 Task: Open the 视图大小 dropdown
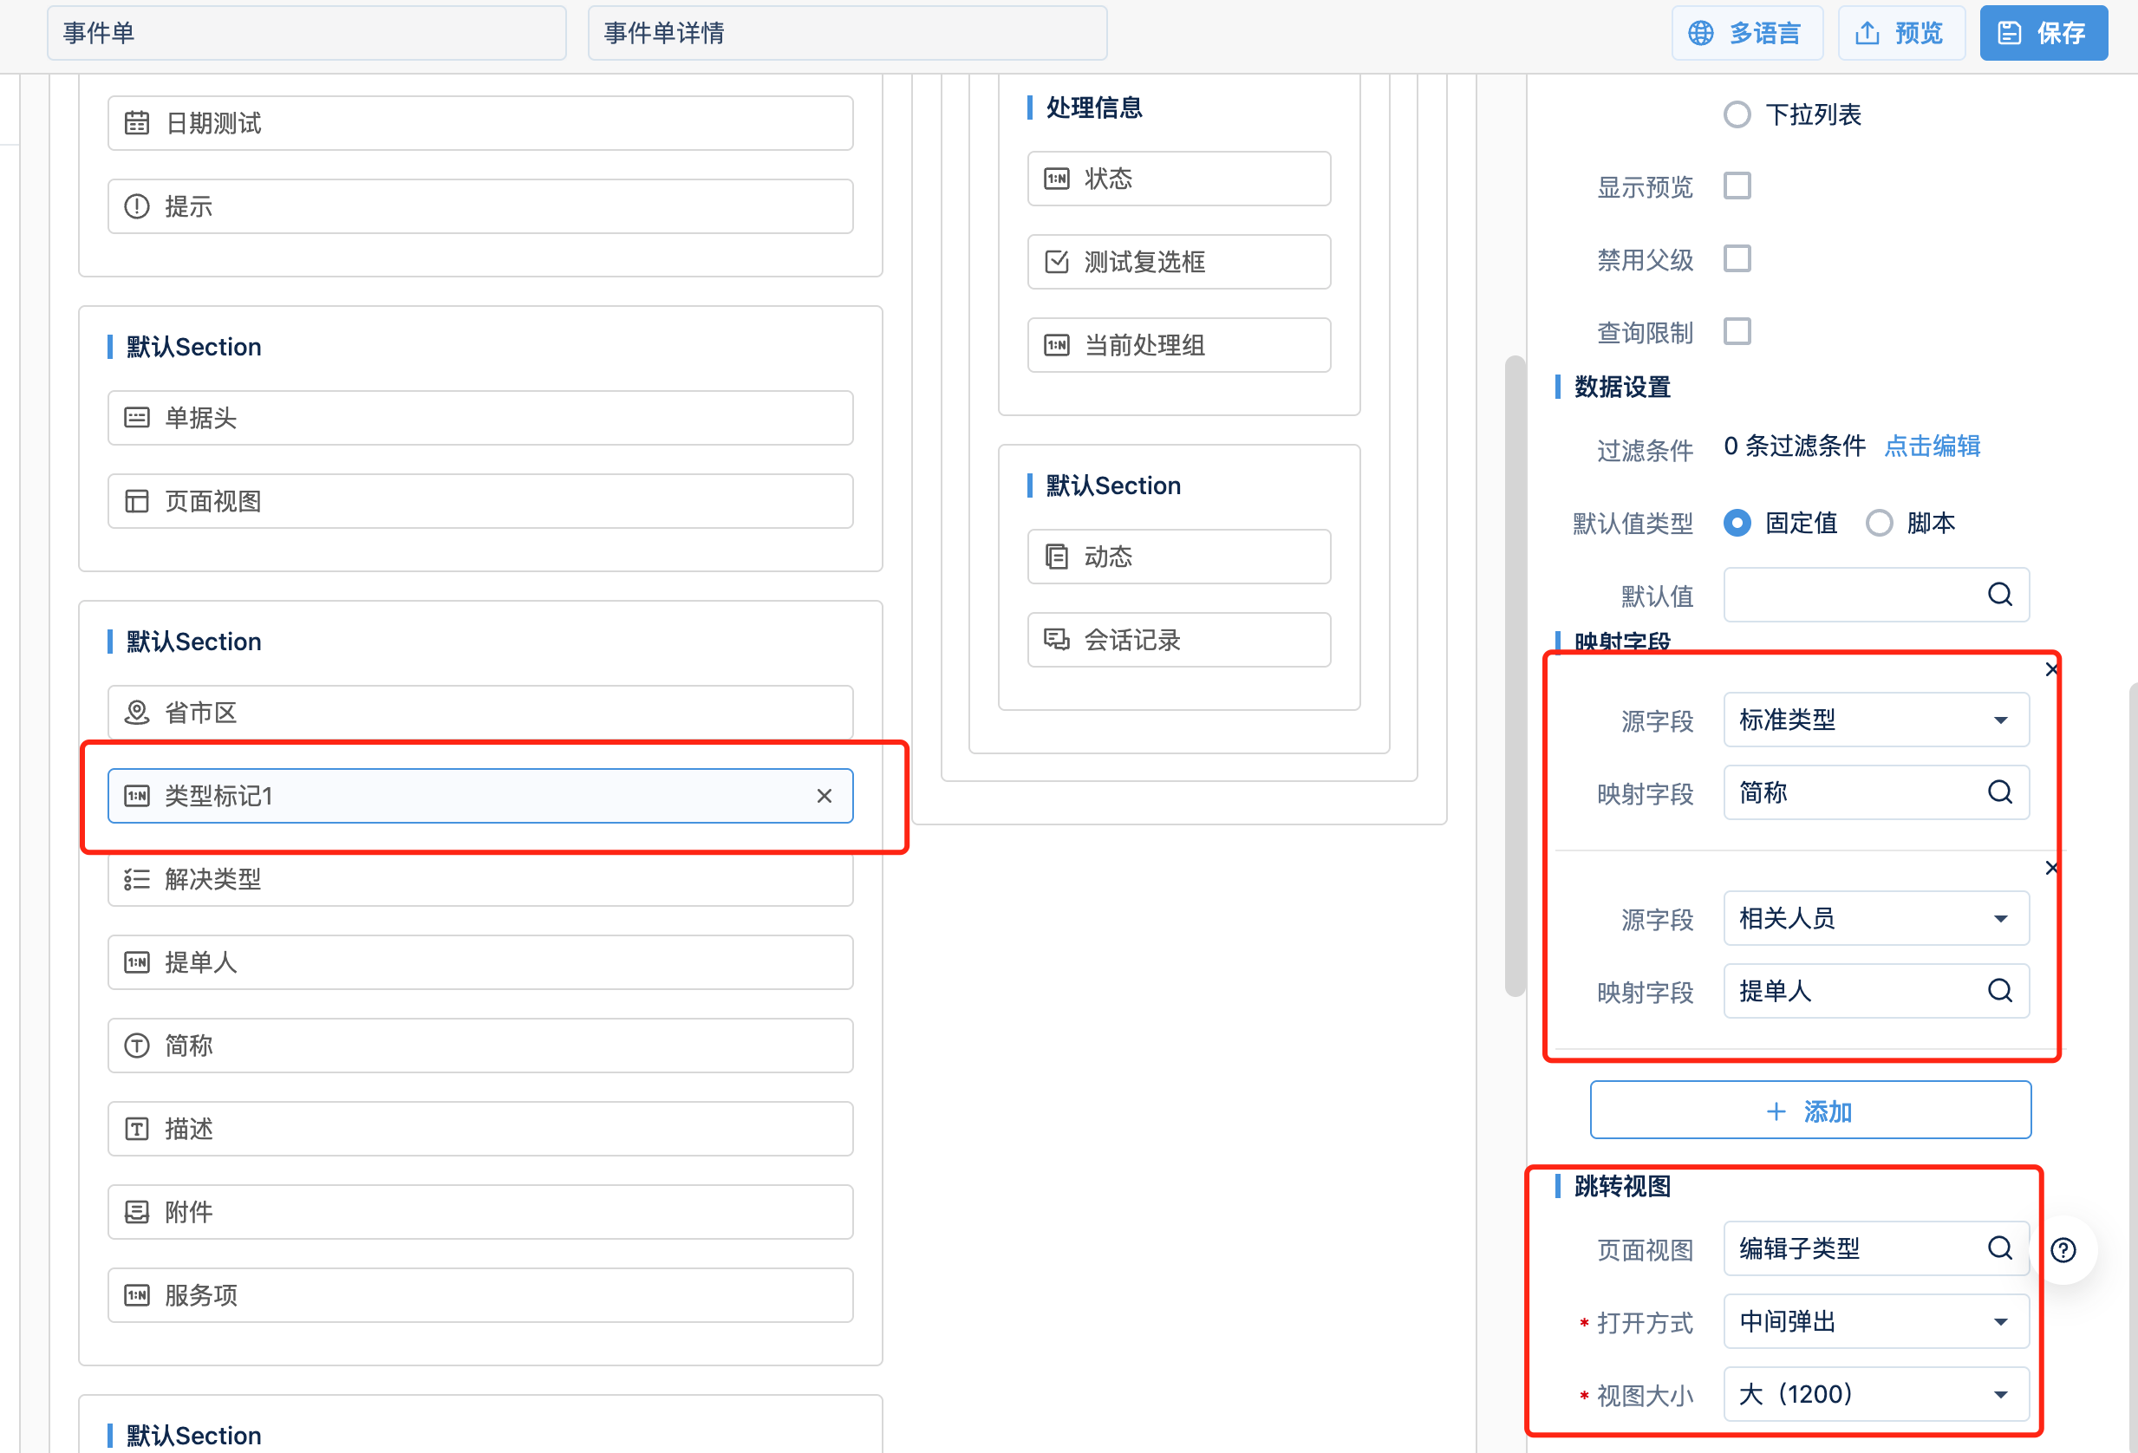[1875, 1394]
